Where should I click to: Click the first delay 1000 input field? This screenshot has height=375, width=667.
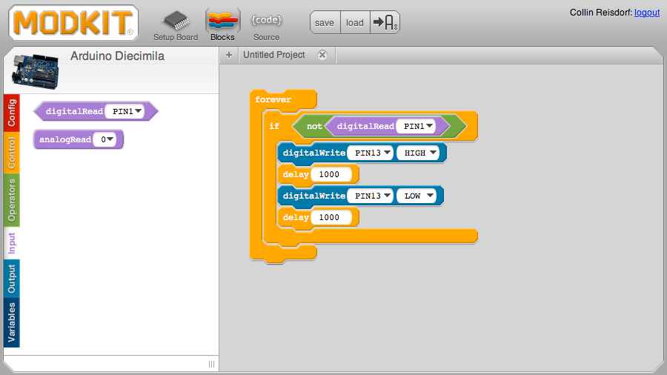[x=331, y=174]
